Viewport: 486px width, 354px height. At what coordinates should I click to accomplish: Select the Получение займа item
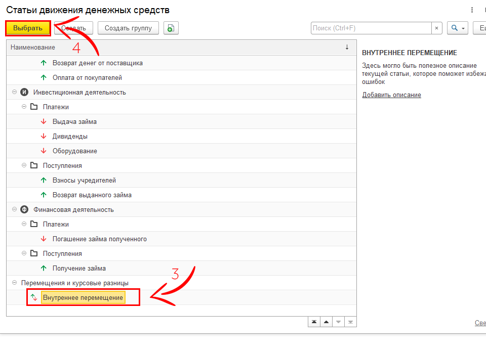tap(79, 269)
